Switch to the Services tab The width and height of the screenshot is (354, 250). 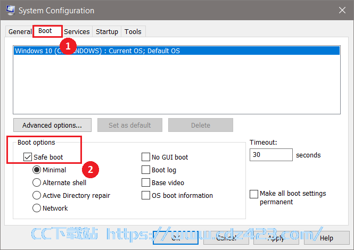click(x=77, y=31)
